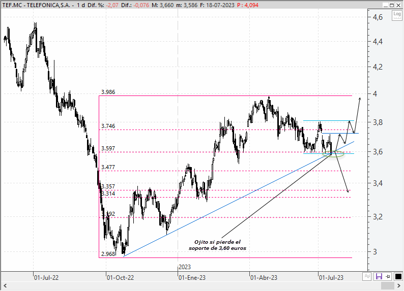Click the red P: 4,094 value

tap(247, 5)
